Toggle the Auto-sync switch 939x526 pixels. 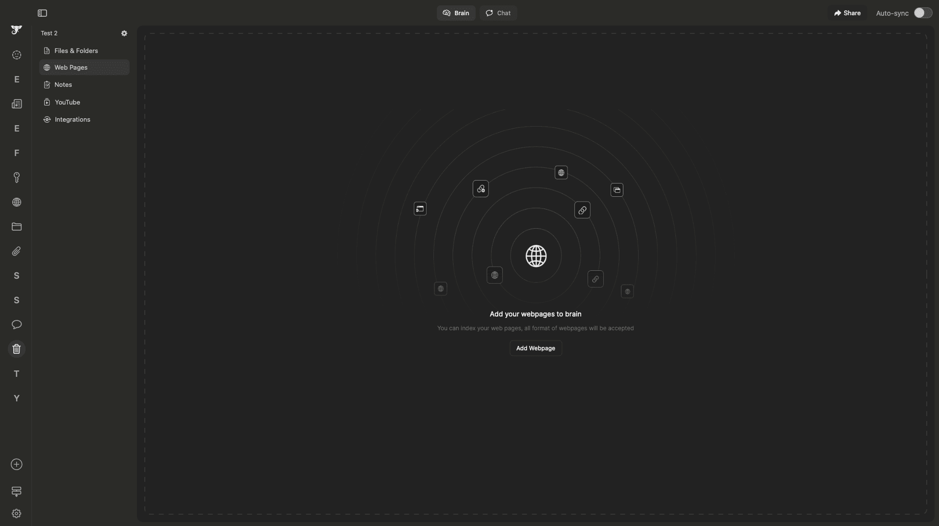coord(922,13)
